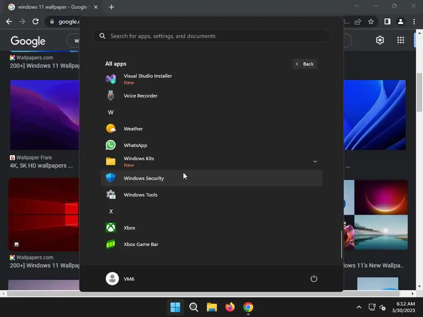
Task: Jump to the letter X section header
Action: point(111,211)
